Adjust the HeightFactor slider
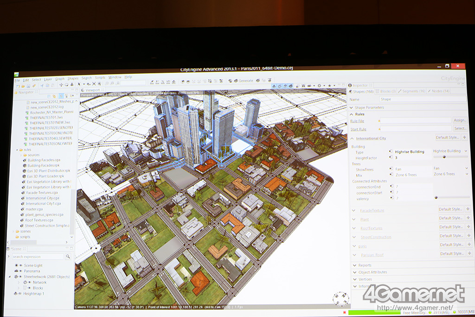This screenshot has width=475, height=317. (x=444, y=157)
